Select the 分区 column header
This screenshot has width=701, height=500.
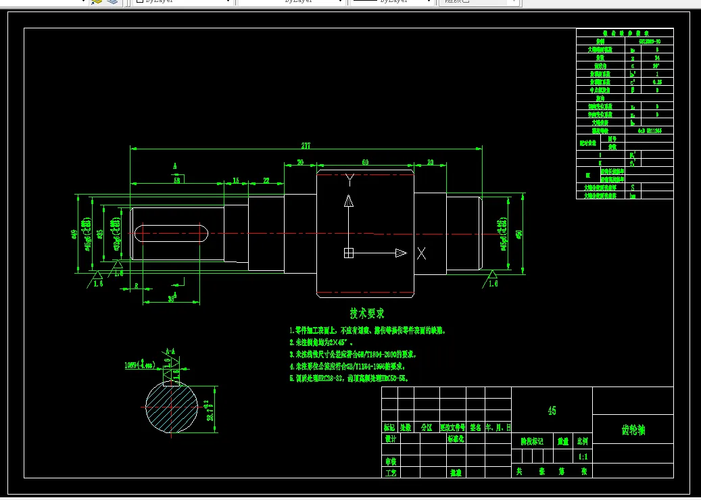(x=427, y=428)
